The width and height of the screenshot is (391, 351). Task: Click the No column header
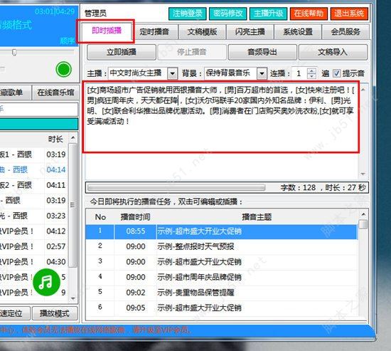tap(100, 217)
